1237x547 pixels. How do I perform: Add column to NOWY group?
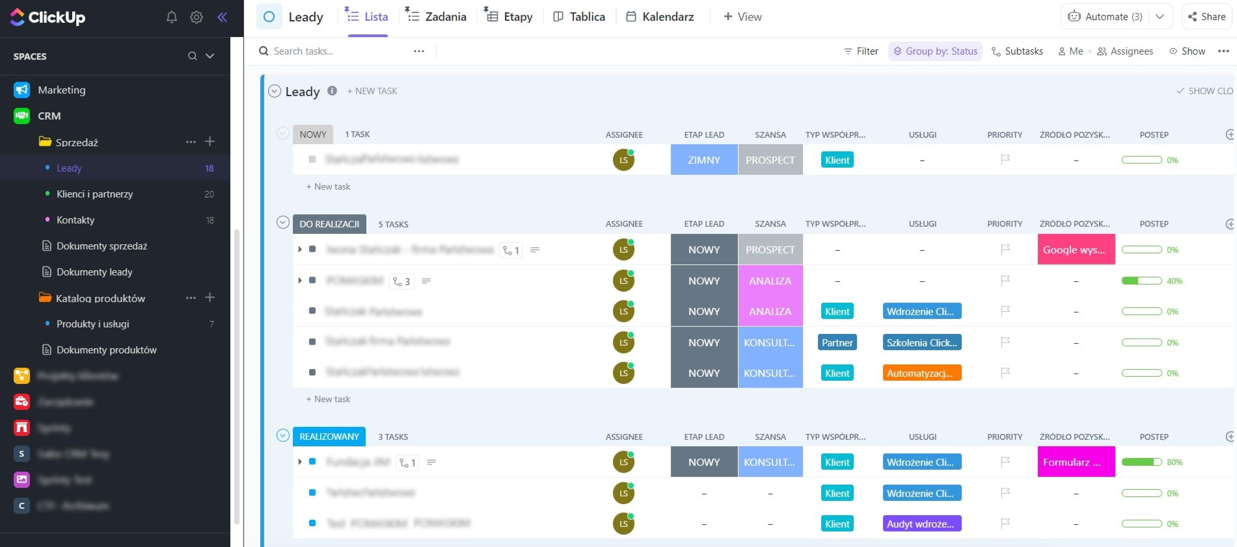click(1230, 135)
